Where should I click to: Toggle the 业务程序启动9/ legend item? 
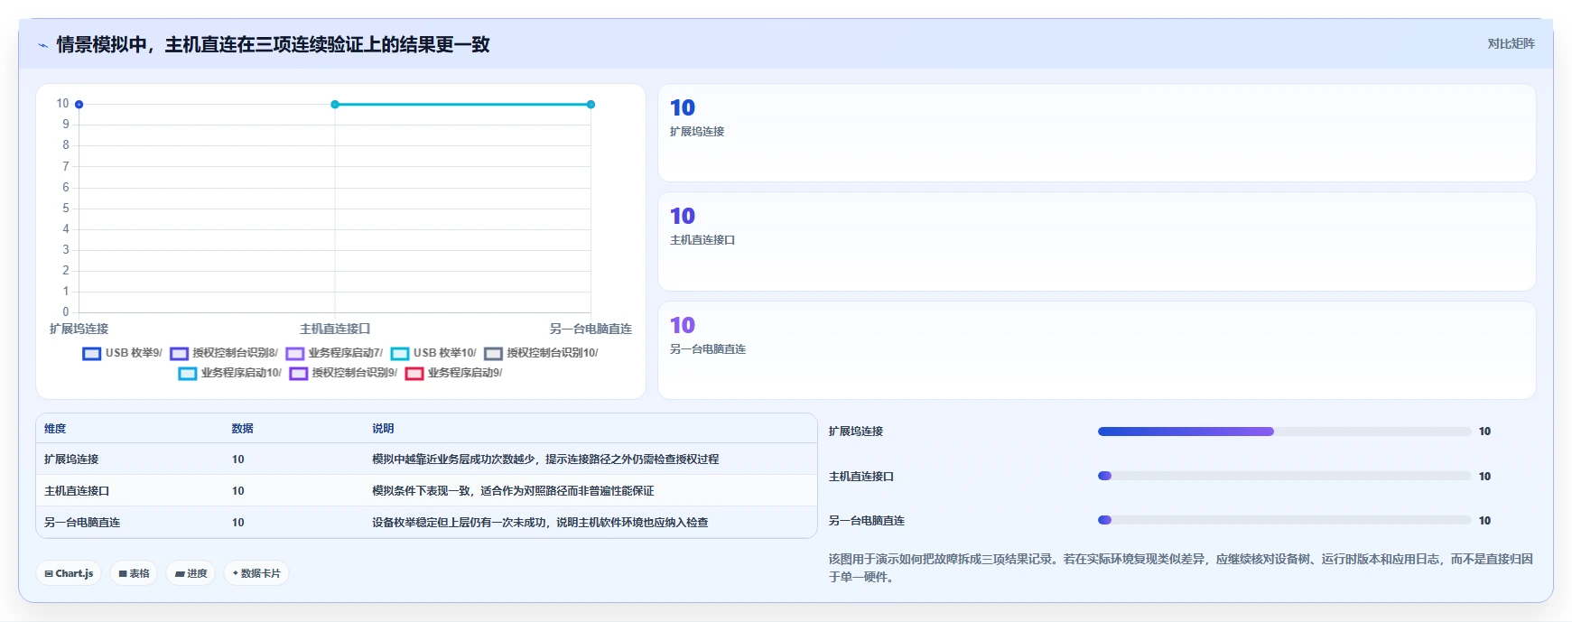[454, 373]
